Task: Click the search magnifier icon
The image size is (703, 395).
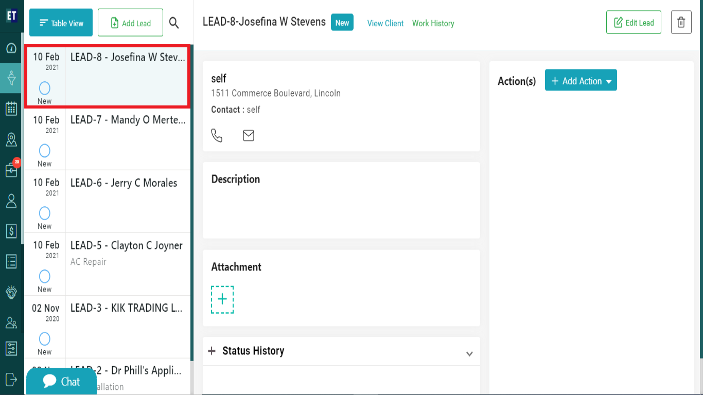Action: point(174,23)
